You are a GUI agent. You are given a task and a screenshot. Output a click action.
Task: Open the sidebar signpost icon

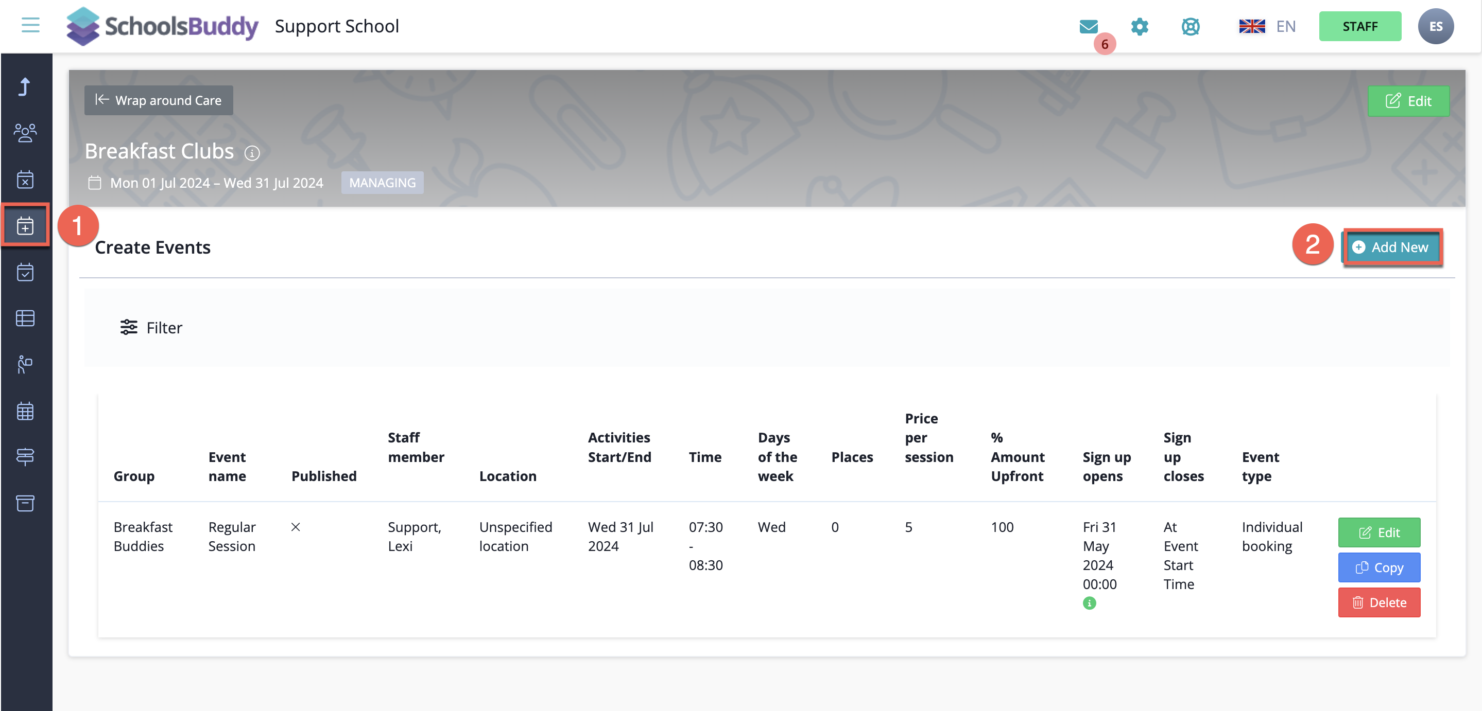[25, 457]
